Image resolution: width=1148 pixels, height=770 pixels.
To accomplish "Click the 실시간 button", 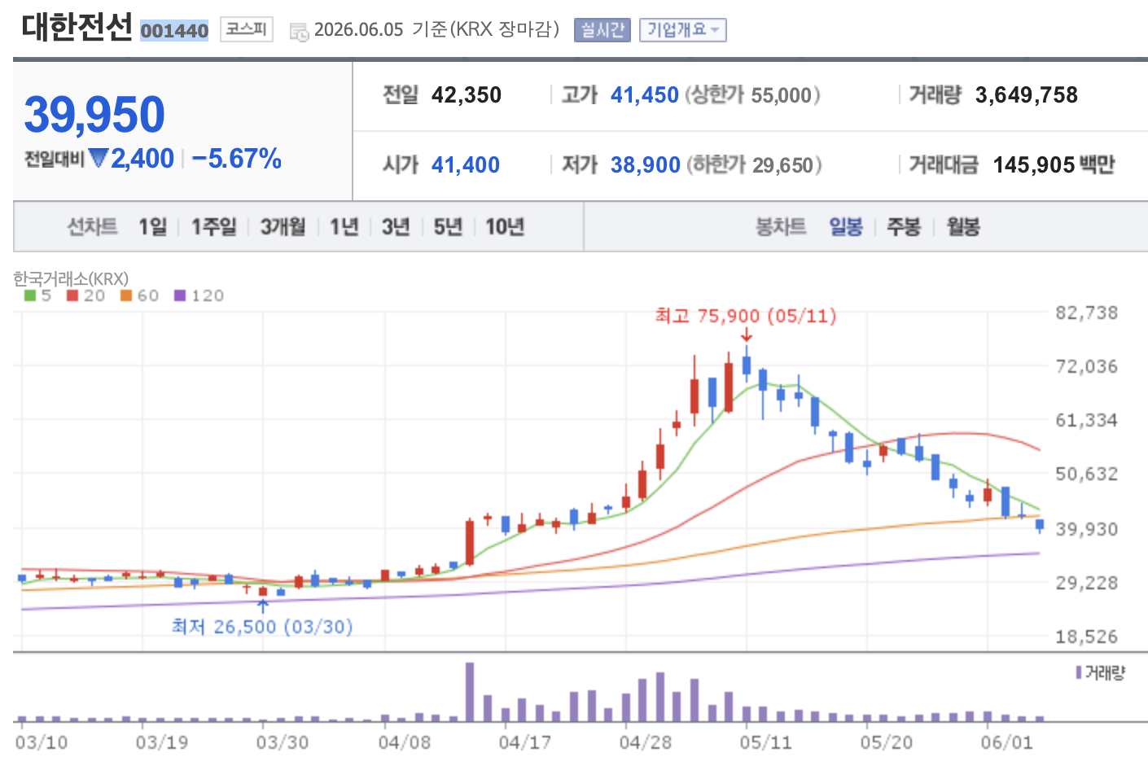I will [602, 30].
